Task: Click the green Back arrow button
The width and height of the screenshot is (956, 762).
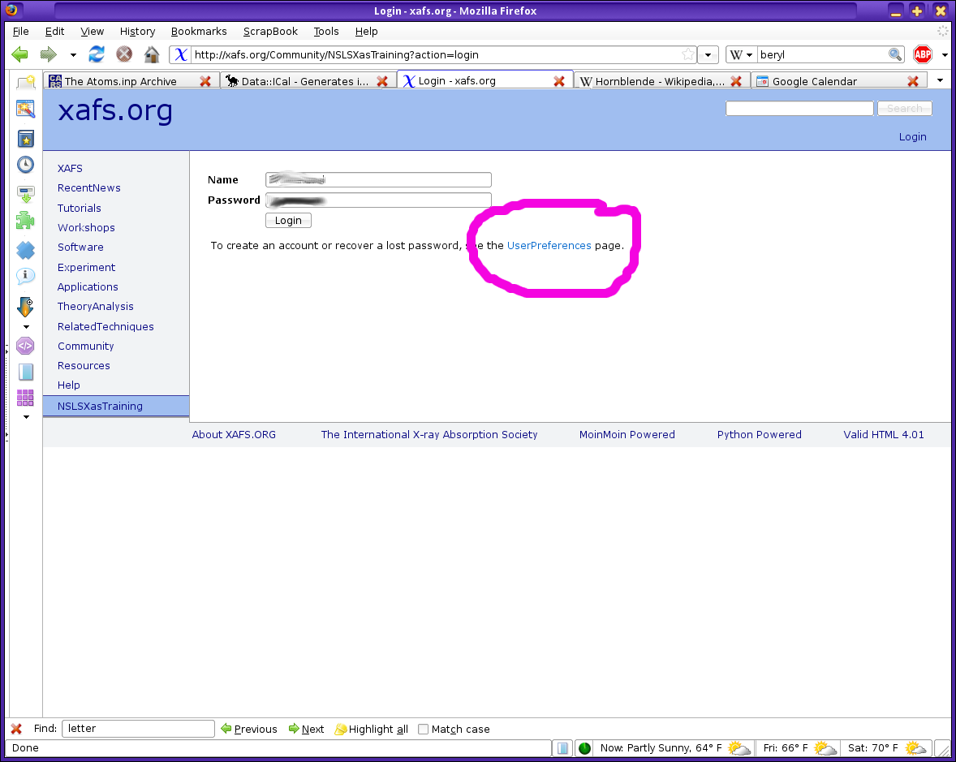Action: [x=20, y=55]
